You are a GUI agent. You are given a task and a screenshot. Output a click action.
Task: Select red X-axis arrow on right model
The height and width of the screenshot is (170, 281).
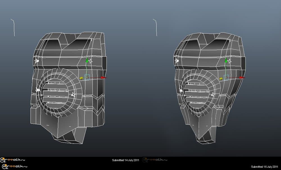click(x=243, y=78)
